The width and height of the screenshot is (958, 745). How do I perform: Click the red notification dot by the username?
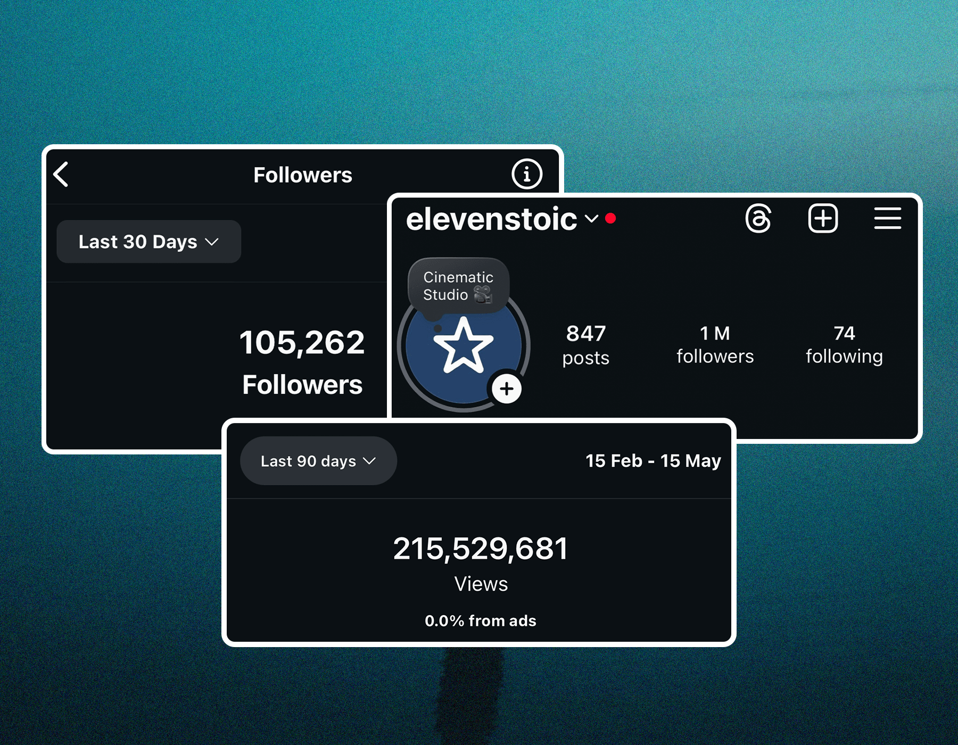[x=610, y=218]
